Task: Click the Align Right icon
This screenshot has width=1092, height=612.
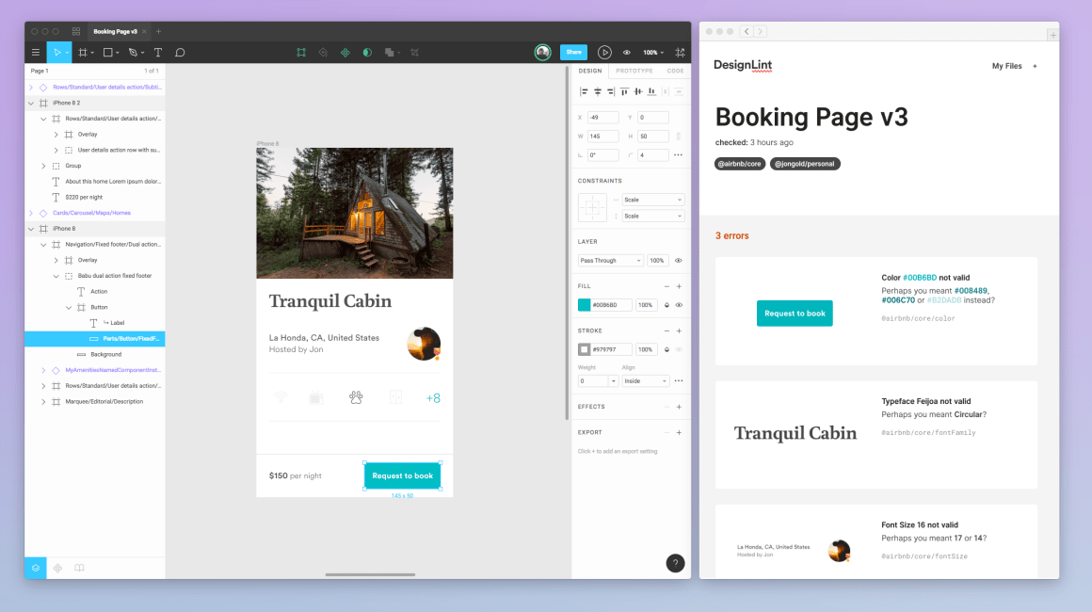Action: click(x=611, y=91)
